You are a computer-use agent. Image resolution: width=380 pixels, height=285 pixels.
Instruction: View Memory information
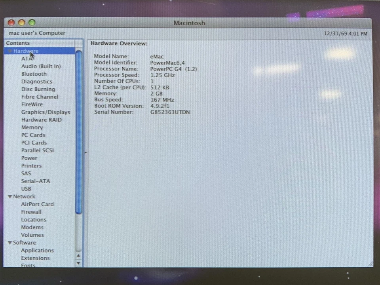click(x=32, y=127)
